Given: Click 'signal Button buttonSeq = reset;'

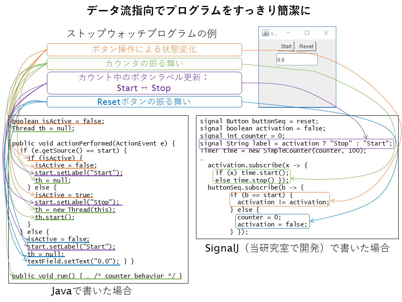Looking at the screenshot, I should pos(259,121).
